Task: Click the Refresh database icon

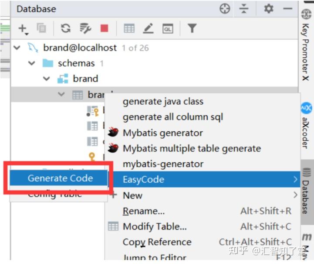Action: tap(66, 28)
